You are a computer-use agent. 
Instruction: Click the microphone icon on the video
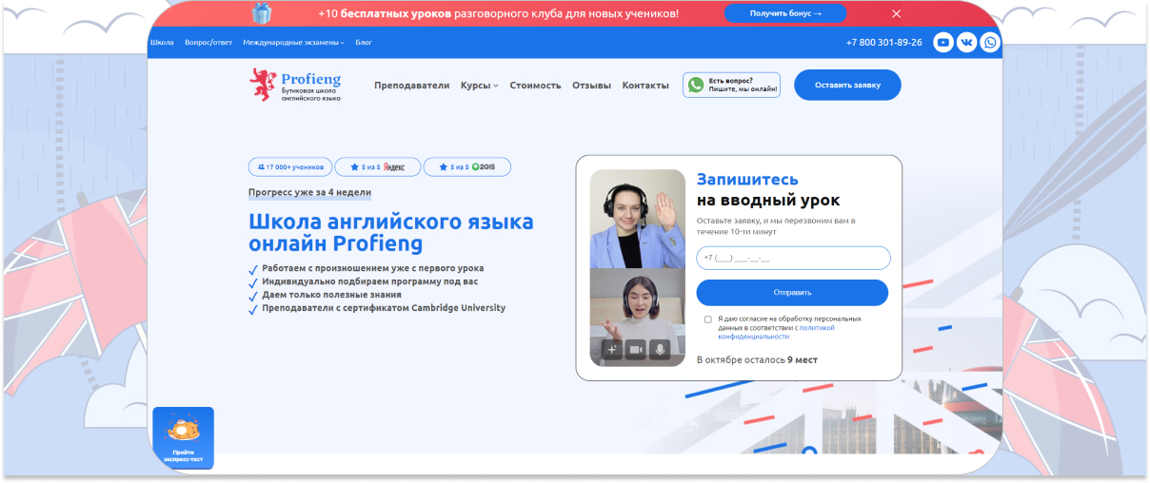659,349
